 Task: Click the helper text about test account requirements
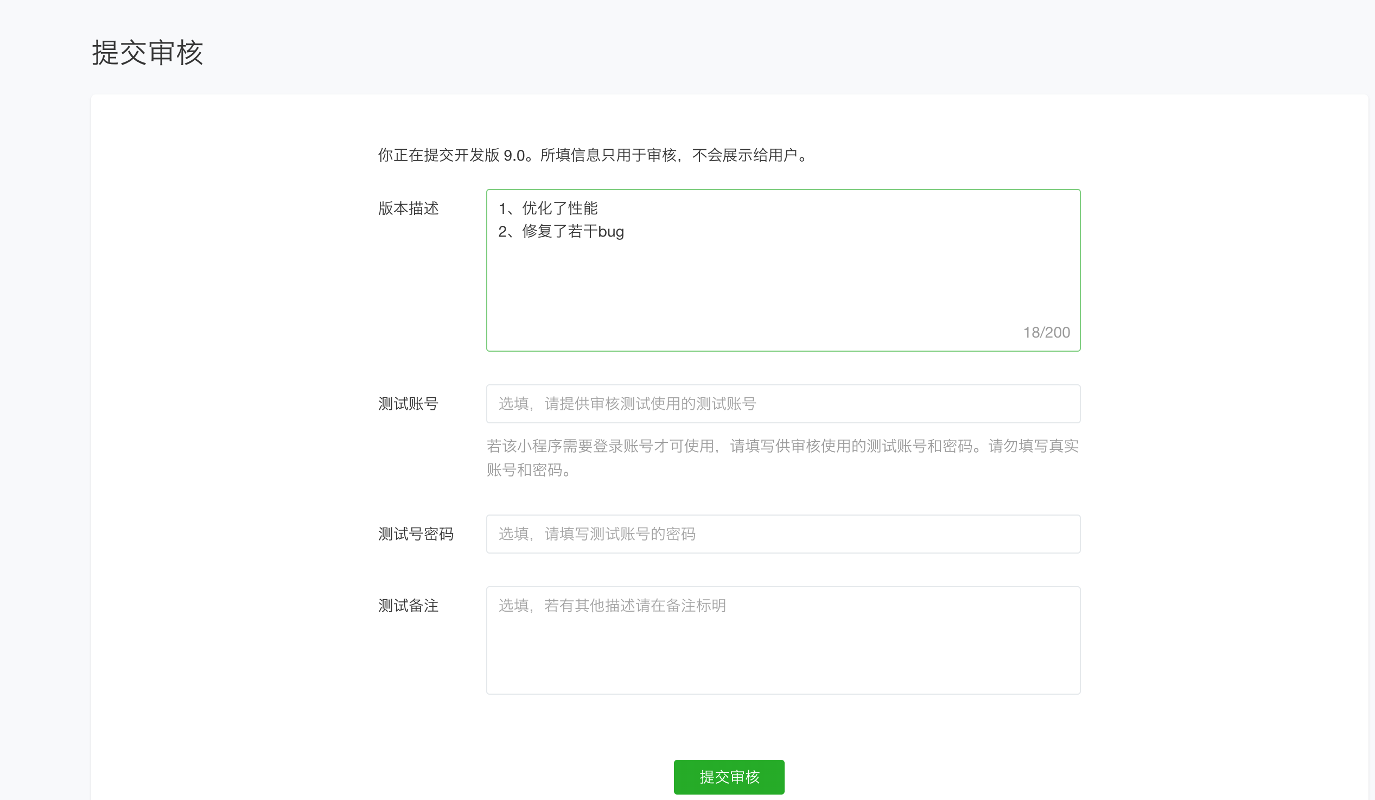pos(783,459)
